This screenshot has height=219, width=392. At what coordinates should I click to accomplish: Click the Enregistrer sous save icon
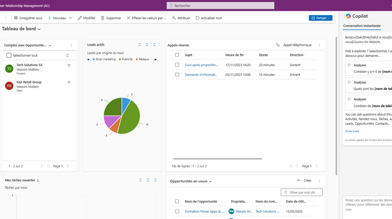(16, 18)
